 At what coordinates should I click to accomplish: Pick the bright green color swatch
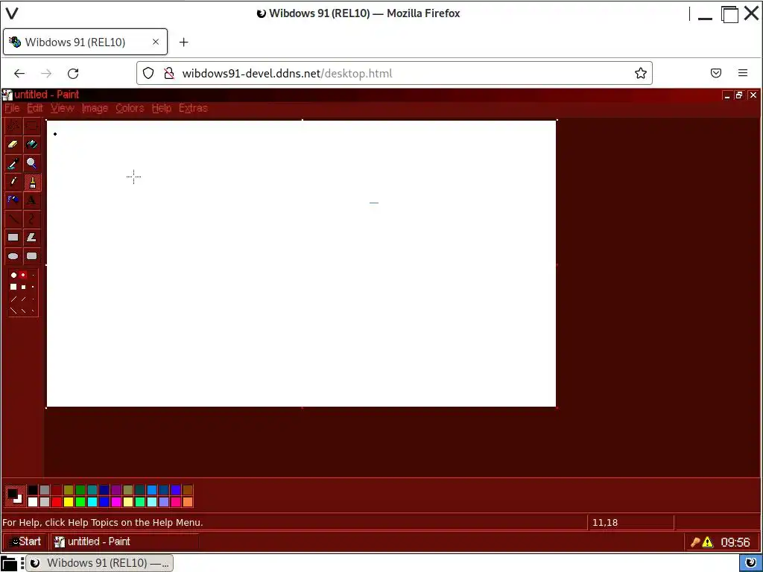80,502
